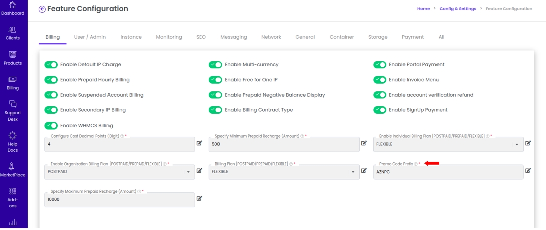Image resolution: width=546 pixels, height=230 pixels.
Task: Switch to the Messaging tab
Action: click(x=233, y=37)
